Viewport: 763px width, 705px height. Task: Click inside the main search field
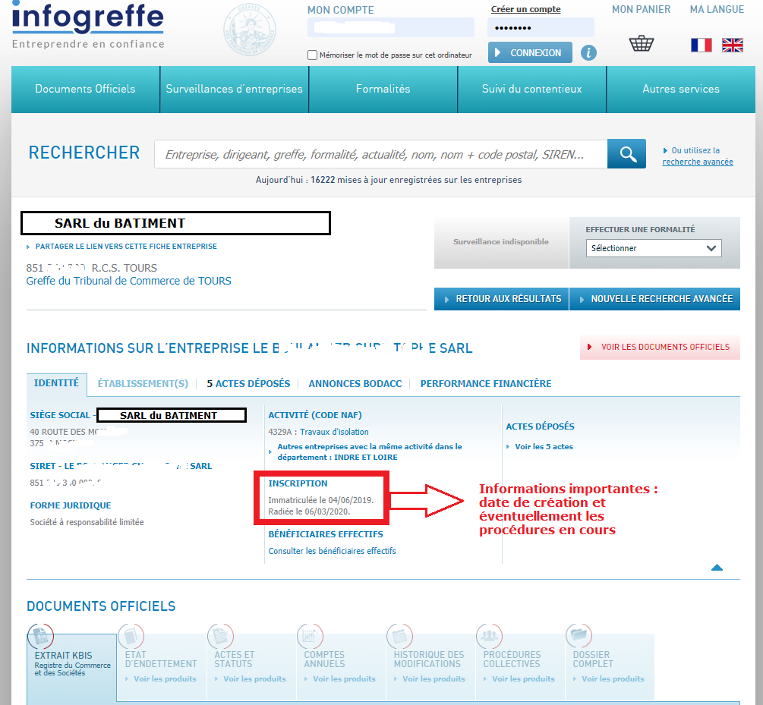point(380,153)
